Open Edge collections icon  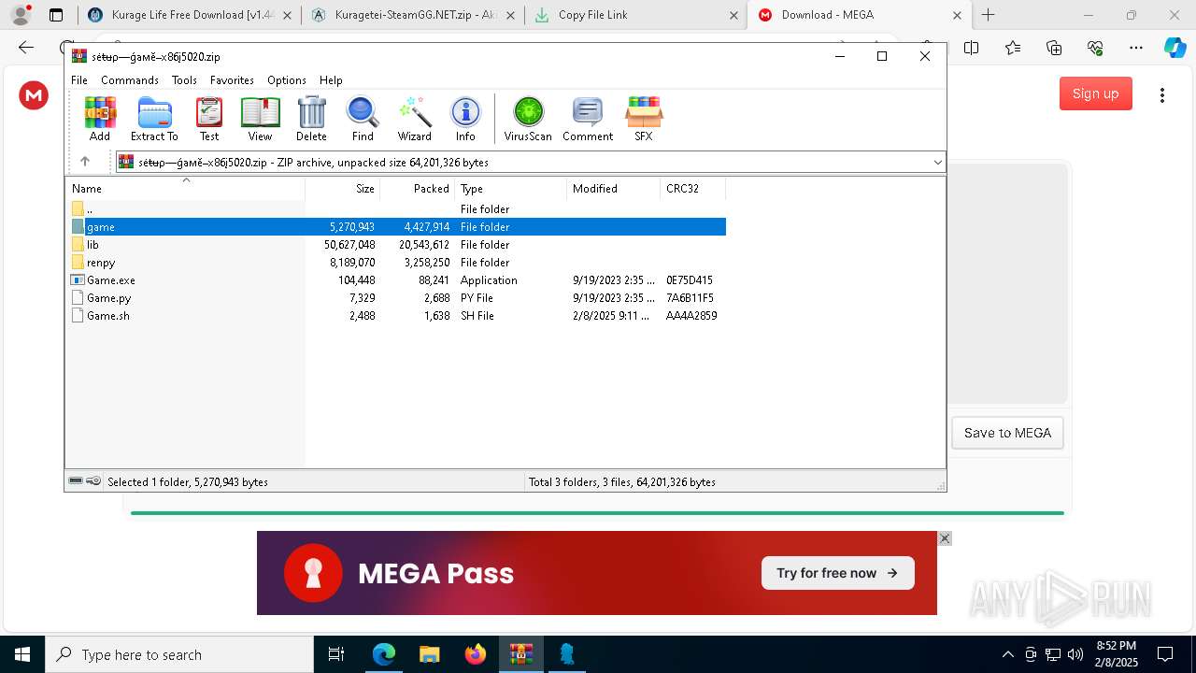pos(1054,48)
